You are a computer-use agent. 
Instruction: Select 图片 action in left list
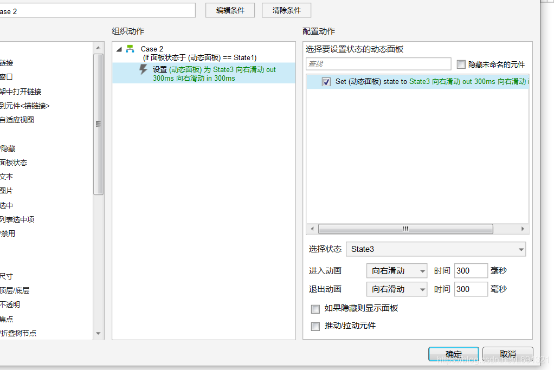7,191
